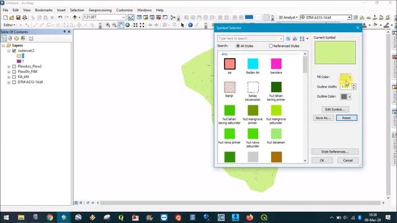
Task: Select the Zoom In tool
Action: click(108, 25)
